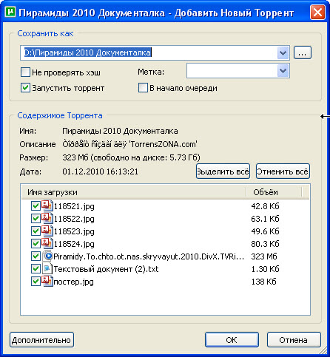Viewport: 330px width, 357px height.
Task: Open the browse folder (...) button
Action: coord(303,52)
